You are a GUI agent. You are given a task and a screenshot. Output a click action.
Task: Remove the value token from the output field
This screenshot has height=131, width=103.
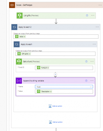(25, 37)
